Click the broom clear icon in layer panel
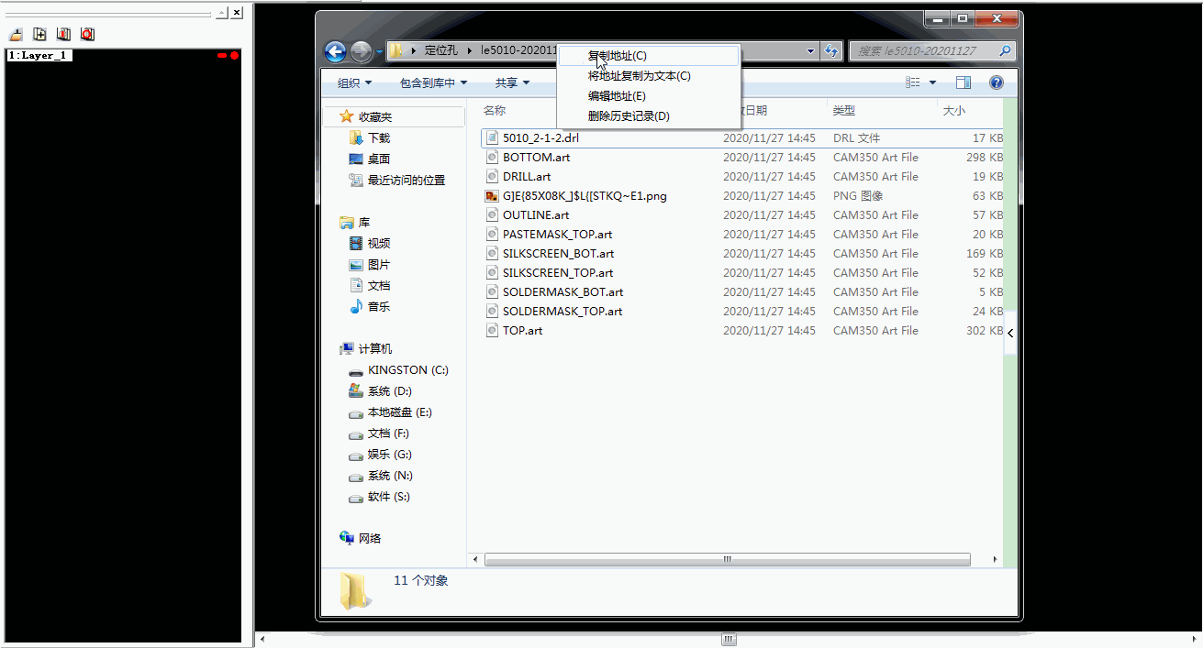 16,34
